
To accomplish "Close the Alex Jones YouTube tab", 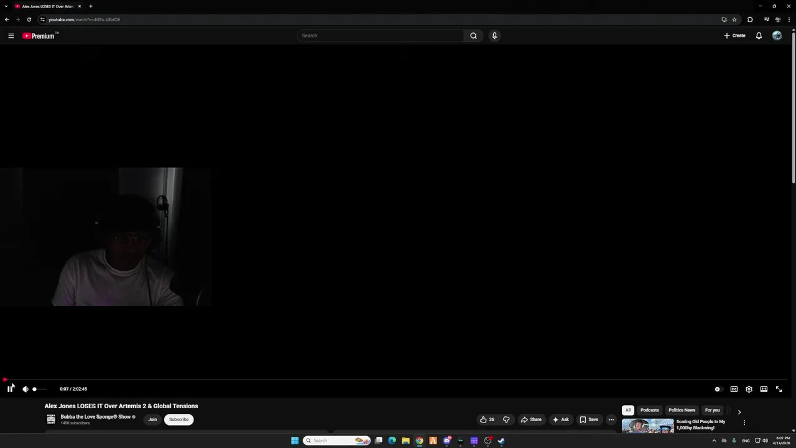I will 80,6.
